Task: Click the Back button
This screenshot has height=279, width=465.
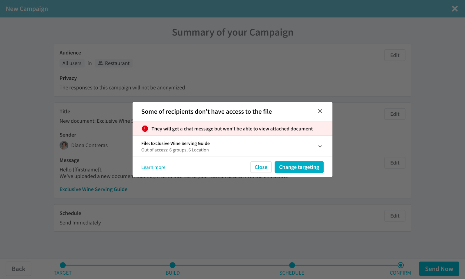Action: tap(19, 269)
